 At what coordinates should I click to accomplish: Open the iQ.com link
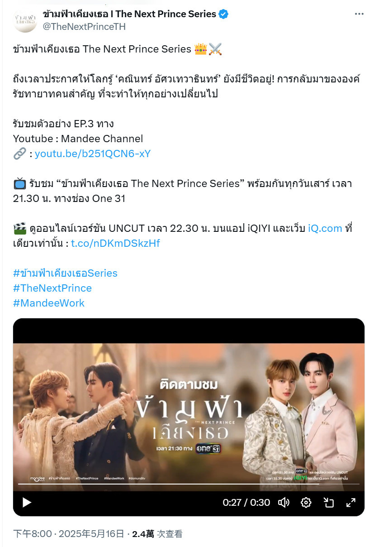[x=325, y=228]
